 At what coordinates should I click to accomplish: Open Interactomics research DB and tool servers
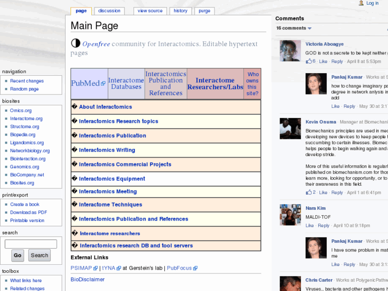pos(136,246)
